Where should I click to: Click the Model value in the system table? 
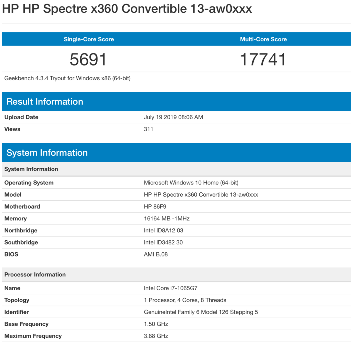(x=201, y=195)
